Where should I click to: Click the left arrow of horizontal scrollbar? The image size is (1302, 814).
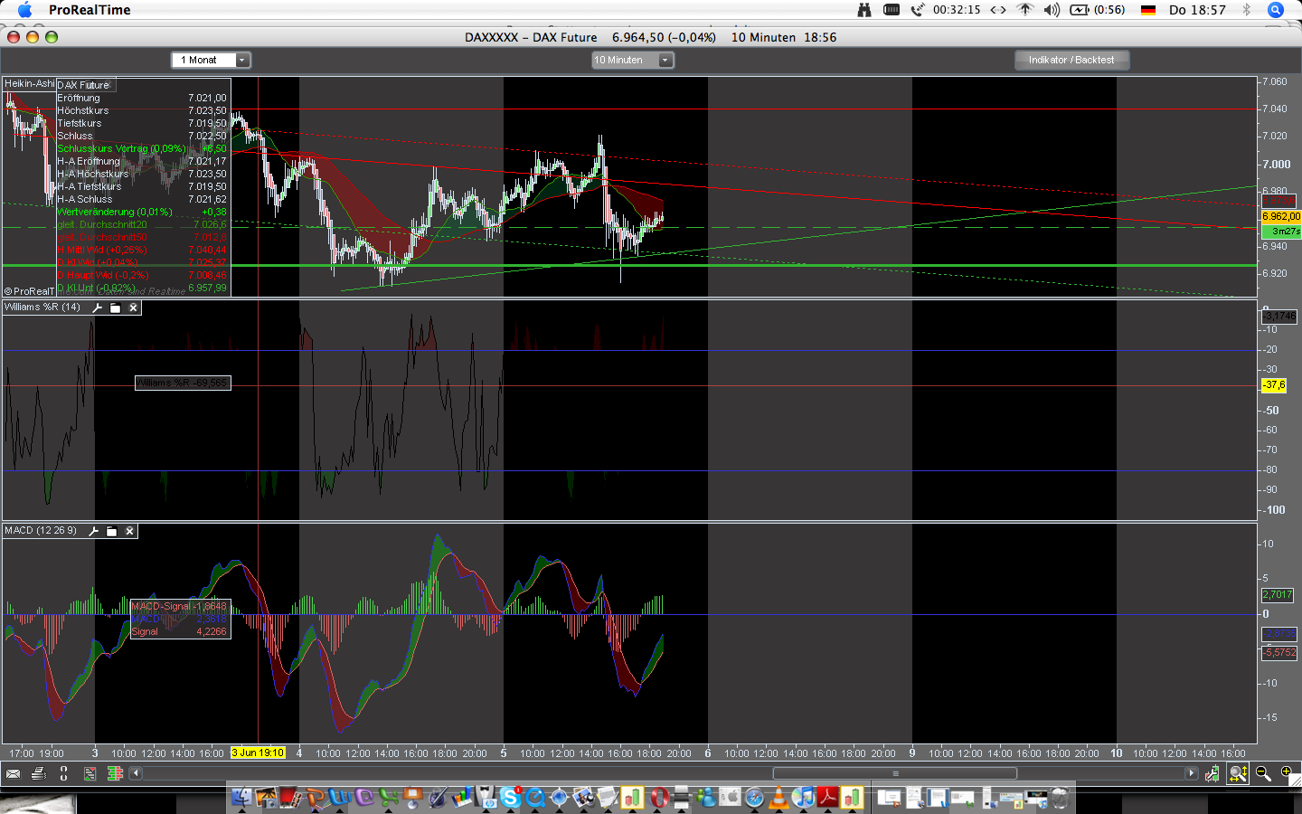136,773
